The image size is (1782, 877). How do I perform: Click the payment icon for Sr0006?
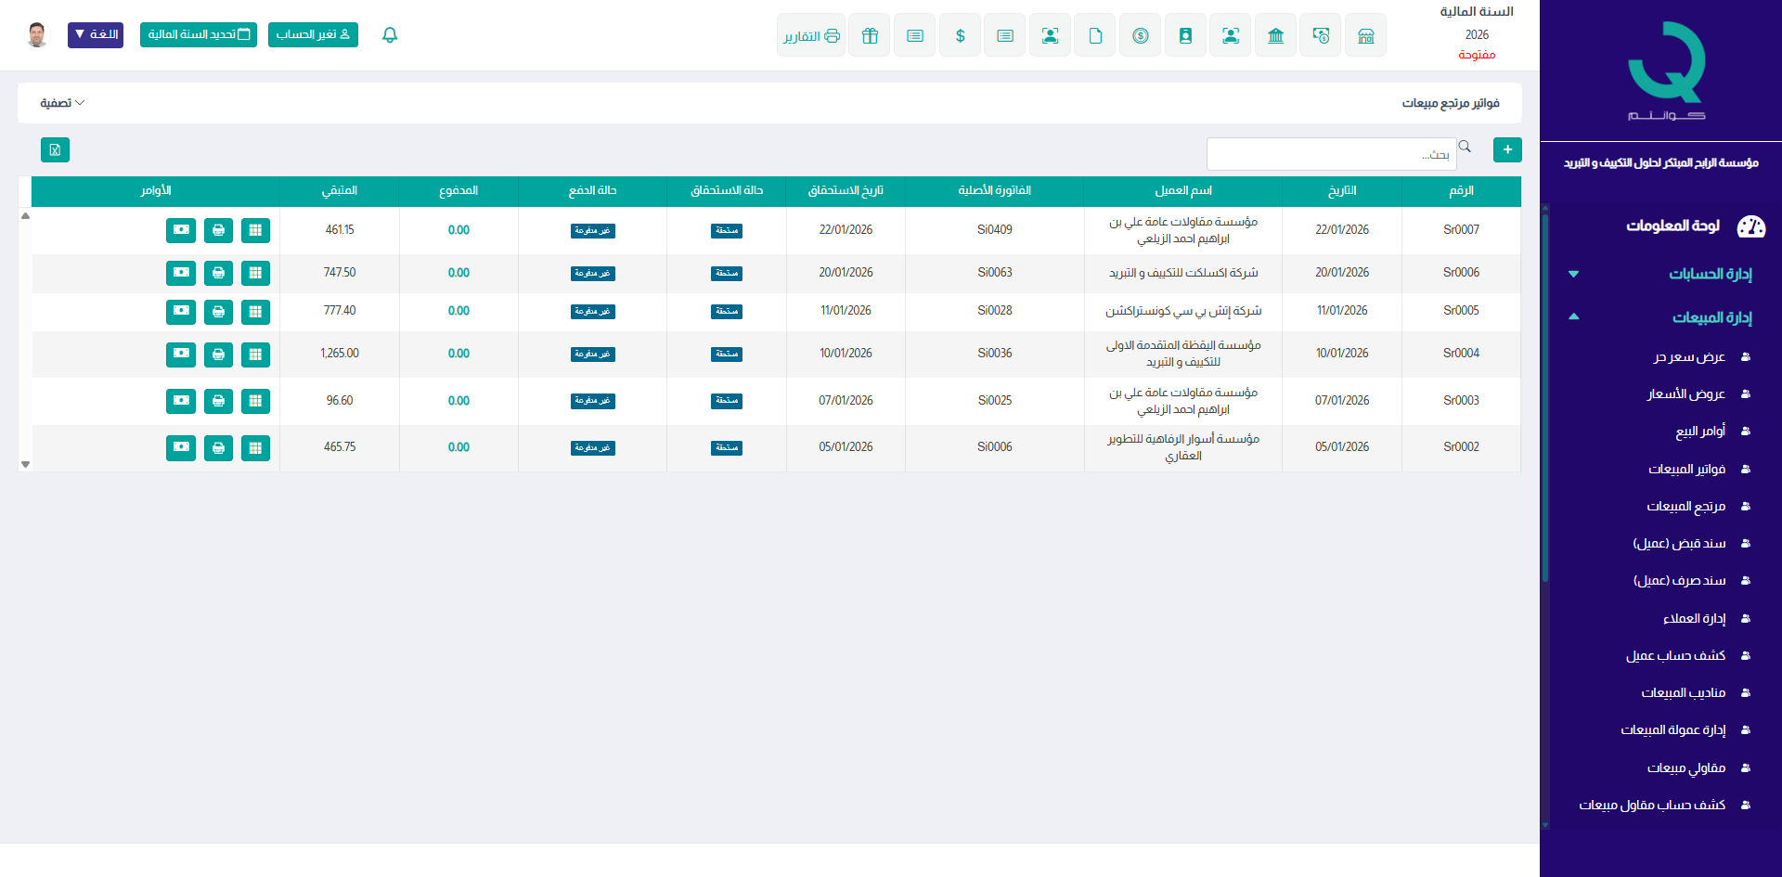pos(181,273)
